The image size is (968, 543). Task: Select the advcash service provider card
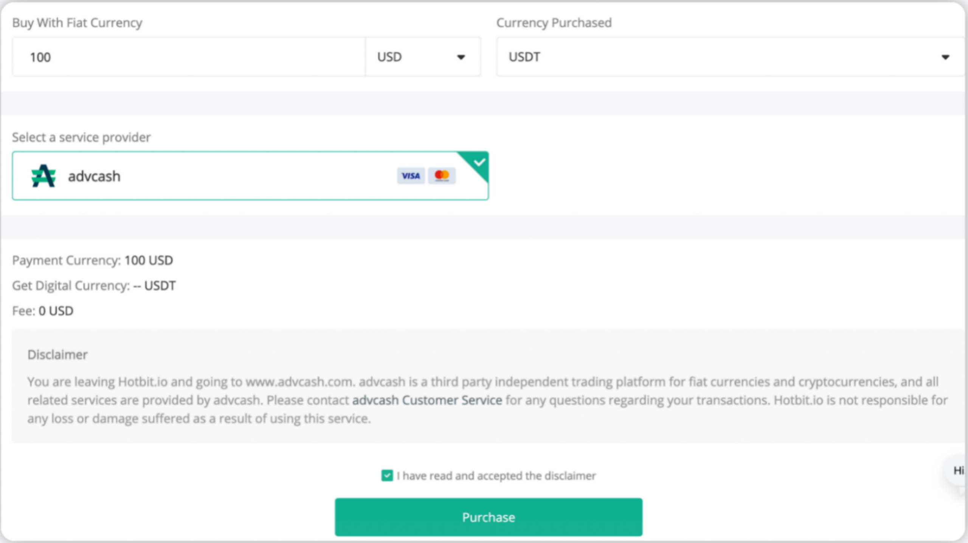[250, 176]
